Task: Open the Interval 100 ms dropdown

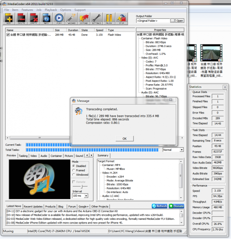Action: point(86,196)
